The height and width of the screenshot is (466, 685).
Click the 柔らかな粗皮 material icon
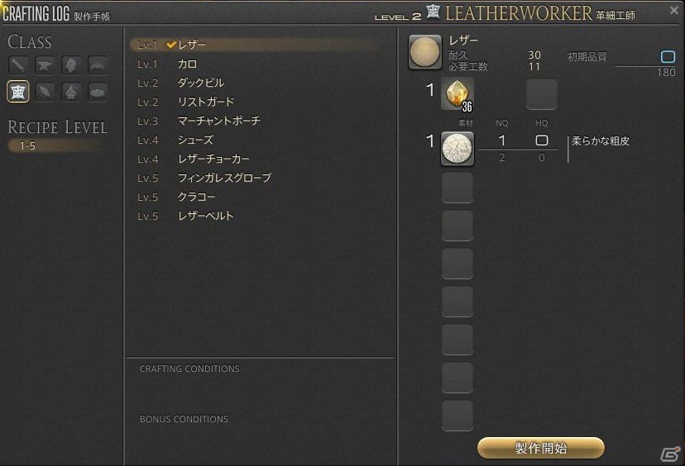(457, 149)
